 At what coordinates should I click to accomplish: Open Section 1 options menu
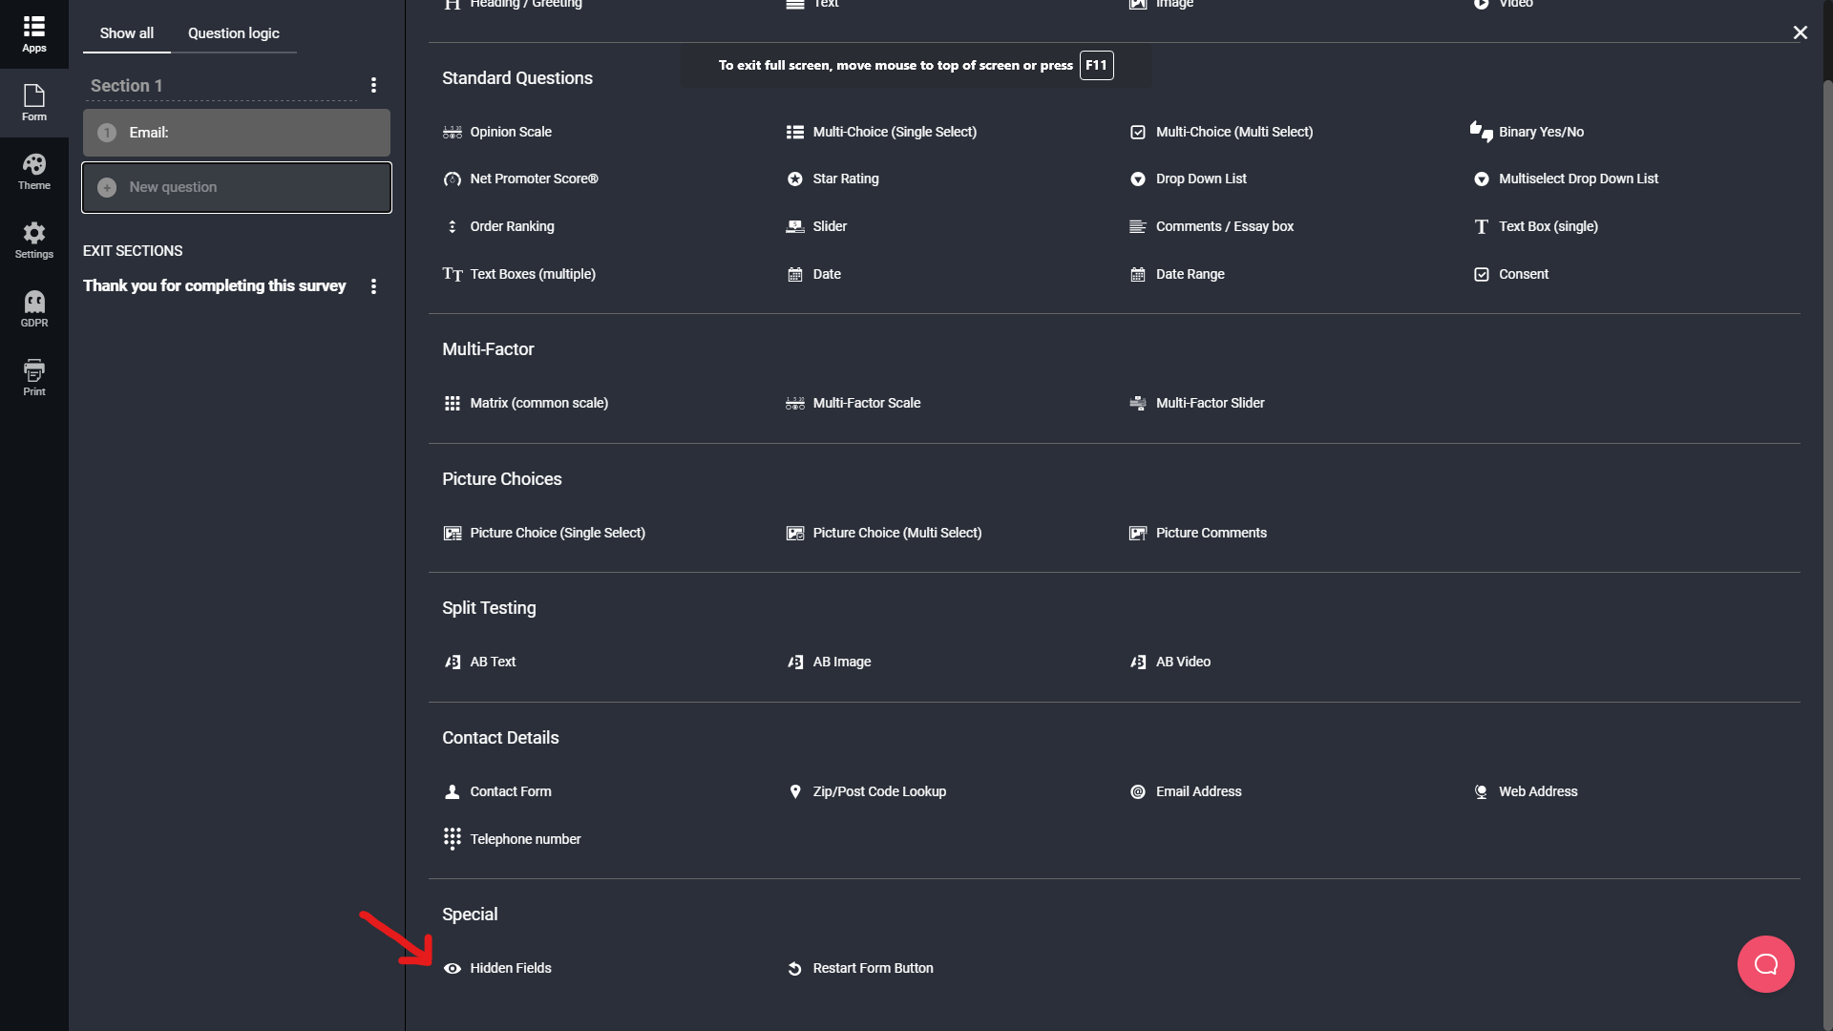tap(373, 86)
